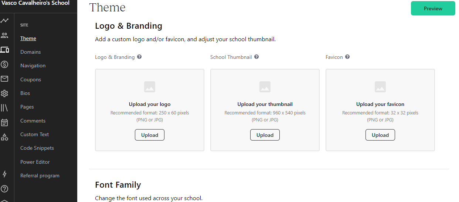Open the help question mark icon in sidebar
Image resolution: width=459 pixels, height=202 pixels.
[4, 189]
